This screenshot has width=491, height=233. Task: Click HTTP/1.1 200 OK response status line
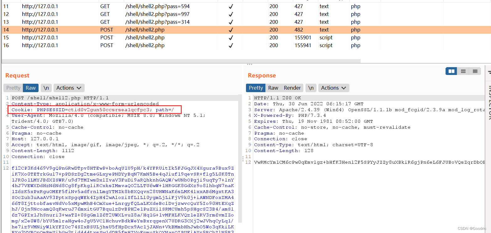click(278, 98)
